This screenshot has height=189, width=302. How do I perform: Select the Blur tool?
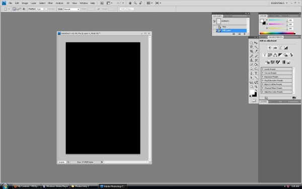pyautogui.click(x=251, y=69)
